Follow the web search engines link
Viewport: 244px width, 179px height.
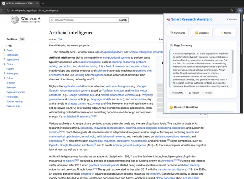coord(118,86)
